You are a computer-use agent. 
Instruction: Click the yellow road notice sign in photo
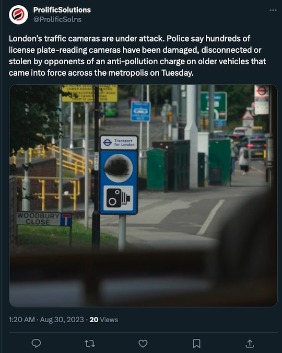(90, 93)
